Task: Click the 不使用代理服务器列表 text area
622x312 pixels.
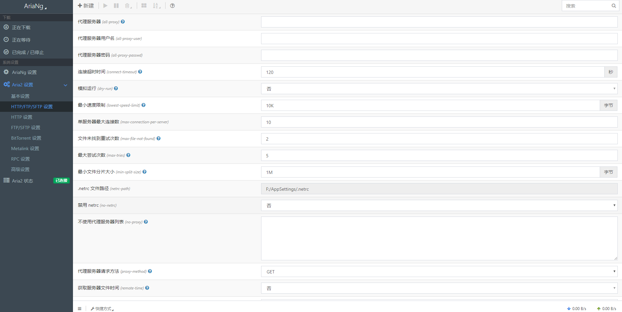Action: (439, 238)
